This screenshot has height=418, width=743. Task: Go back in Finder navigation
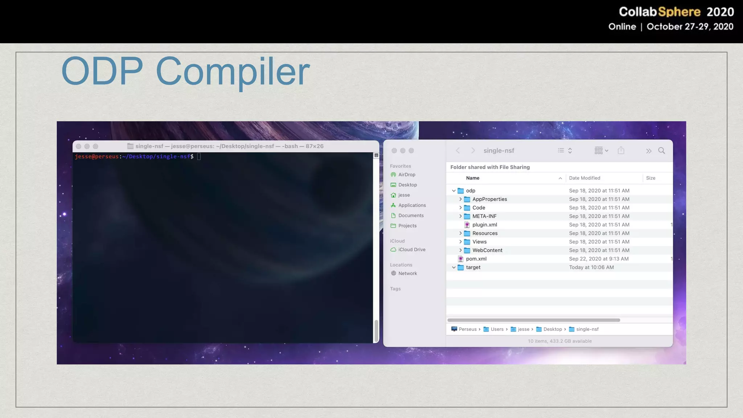pos(458,151)
